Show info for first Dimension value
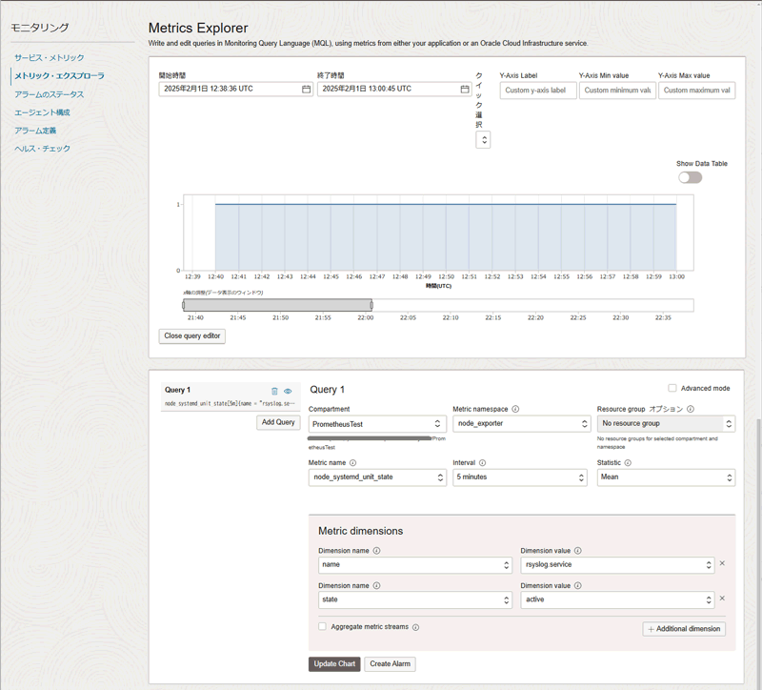 [578, 551]
